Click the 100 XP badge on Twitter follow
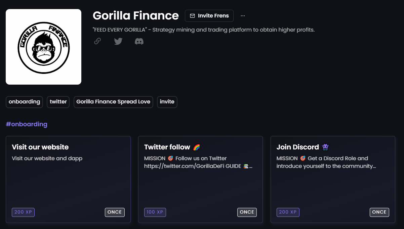404x229 pixels. [x=155, y=212]
